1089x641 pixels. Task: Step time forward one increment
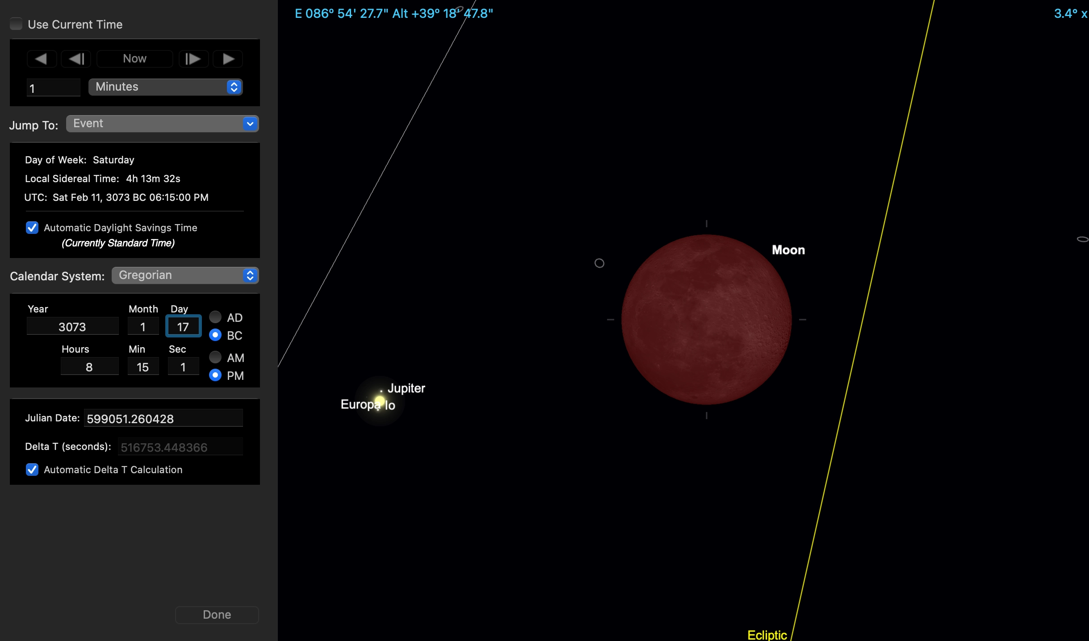(x=193, y=59)
